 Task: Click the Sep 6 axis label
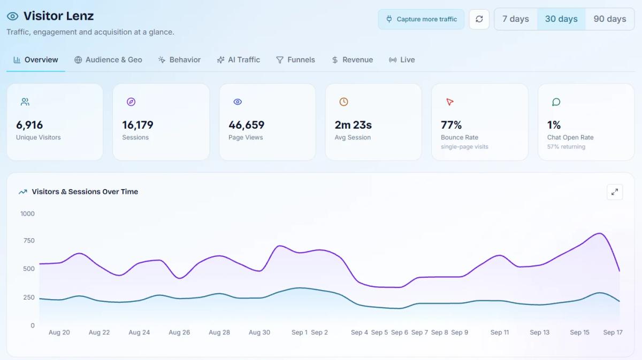point(400,332)
